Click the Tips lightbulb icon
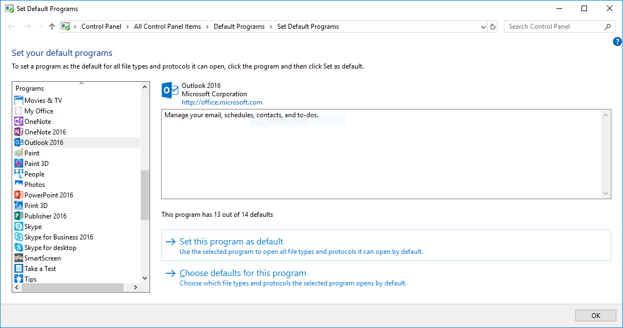Screen dimensions: 623x328 click(x=19, y=279)
